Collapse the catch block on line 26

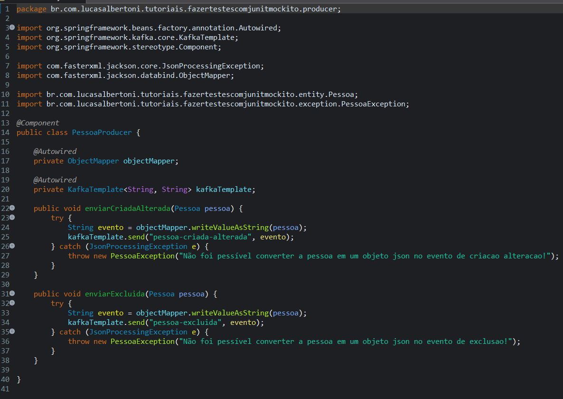point(12,246)
